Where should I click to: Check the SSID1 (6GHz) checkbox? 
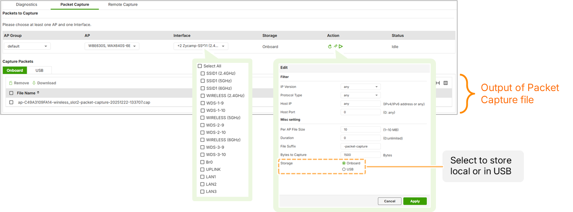click(202, 88)
